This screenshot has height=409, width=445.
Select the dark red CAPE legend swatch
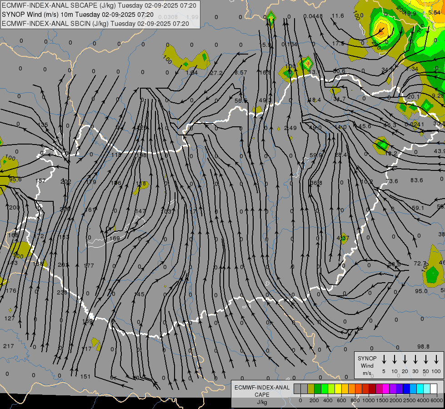[x=372, y=389]
